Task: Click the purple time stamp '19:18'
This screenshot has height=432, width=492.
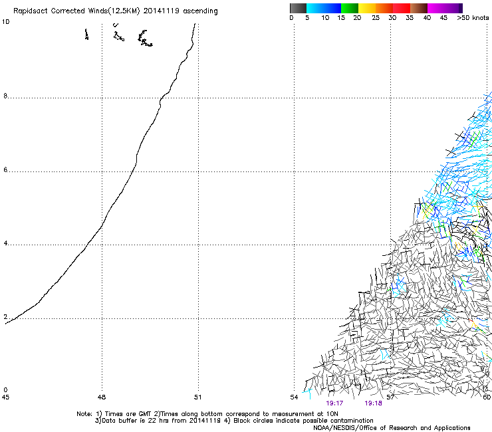Action: click(373, 403)
